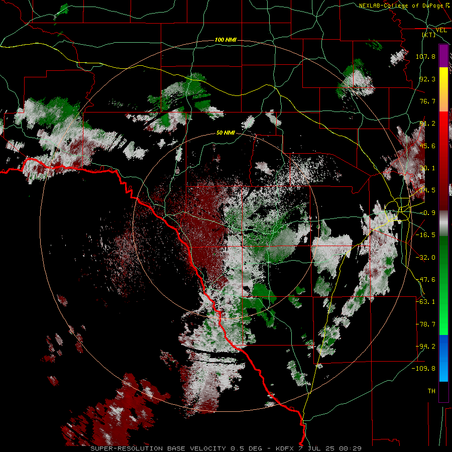Click the 50 NMI range ring label
Viewport: 452px width, 452px height.
[225, 133]
